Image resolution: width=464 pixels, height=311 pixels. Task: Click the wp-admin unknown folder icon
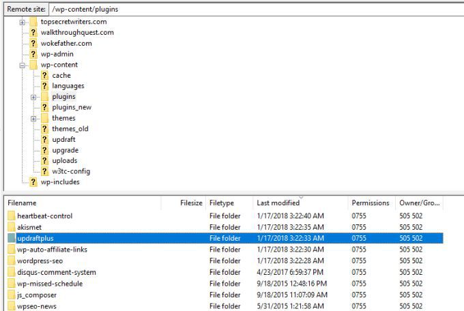(x=33, y=54)
